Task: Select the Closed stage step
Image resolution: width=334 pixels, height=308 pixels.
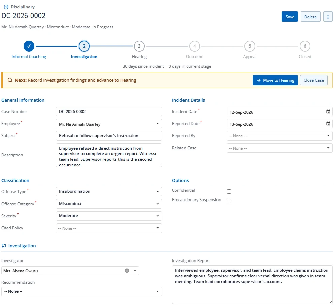Action: click(x=305, y=46)
